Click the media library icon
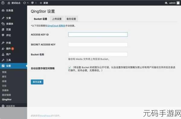The height and width of the screenshot is (119, 181). 3,24
